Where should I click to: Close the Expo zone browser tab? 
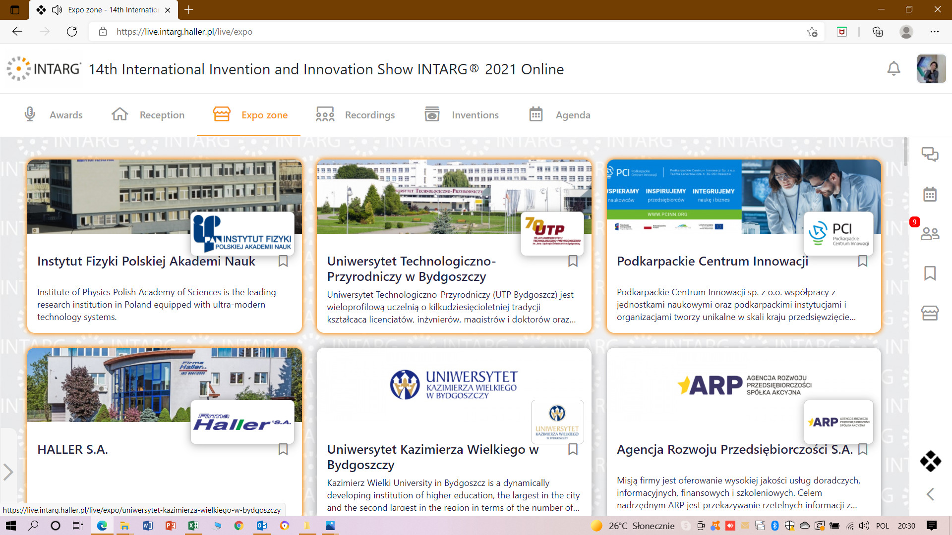coord(168,10)
